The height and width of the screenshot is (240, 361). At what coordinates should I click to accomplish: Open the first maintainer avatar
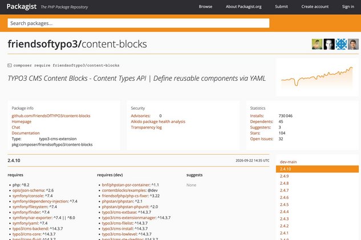coord(317,44)
